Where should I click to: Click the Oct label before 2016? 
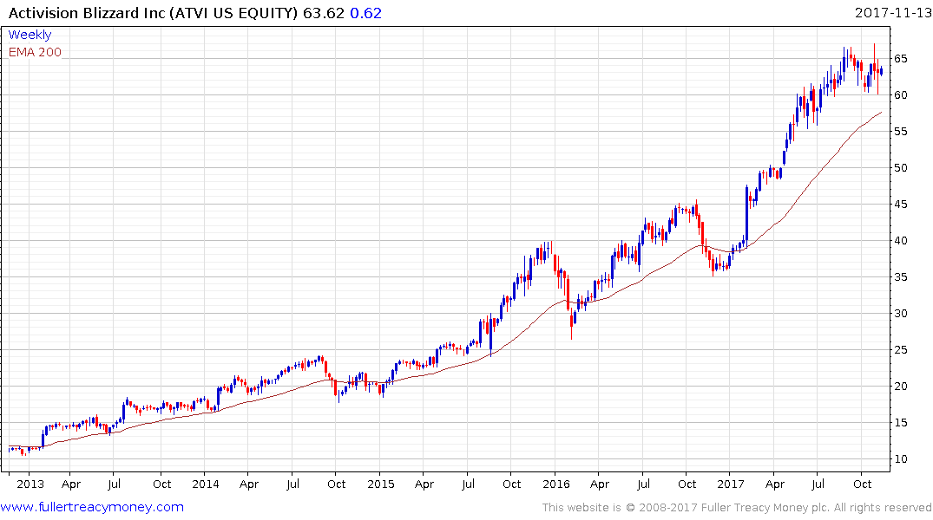512,484
